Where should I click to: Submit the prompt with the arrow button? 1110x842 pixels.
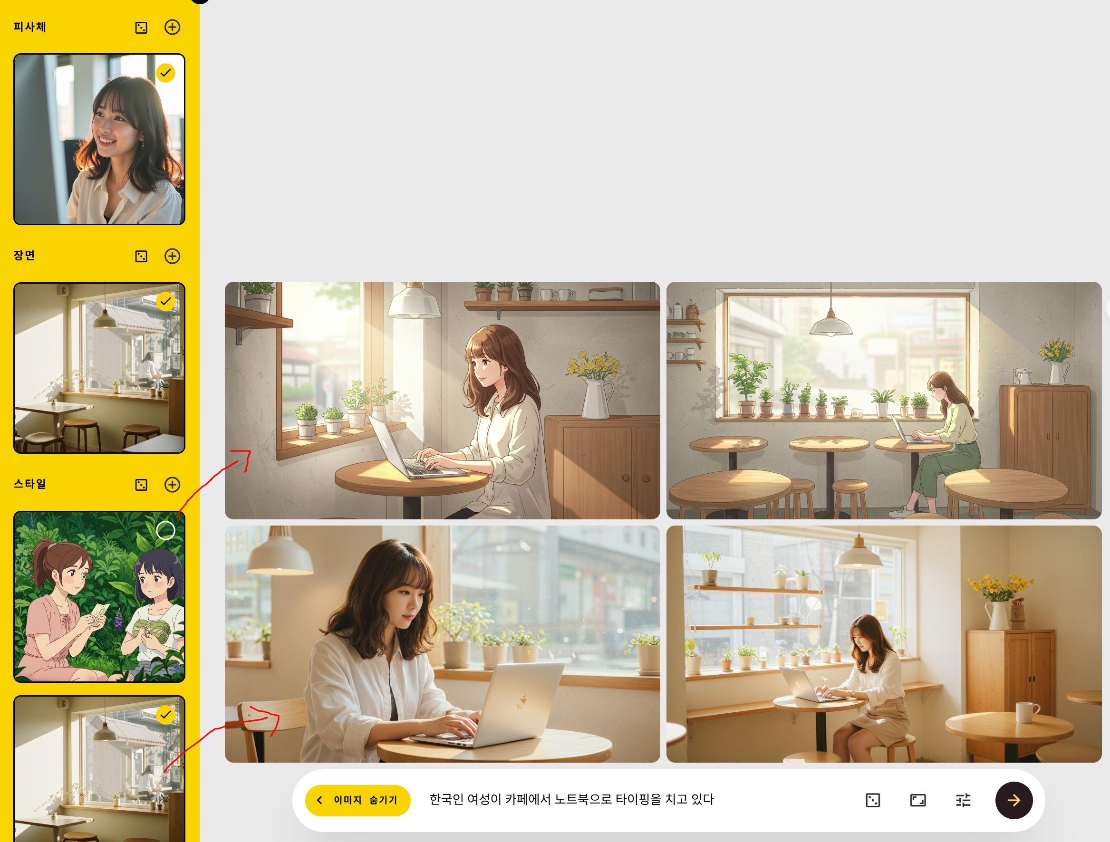pos(1013,800)
